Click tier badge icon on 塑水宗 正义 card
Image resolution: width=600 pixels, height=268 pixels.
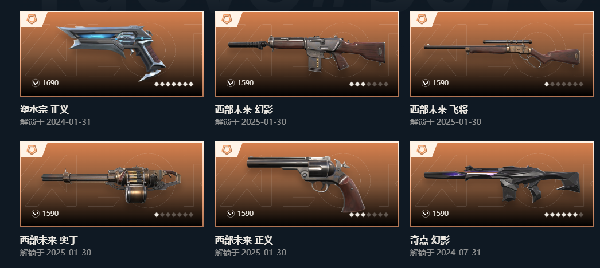pyautogui.click(x=32, y=19)
